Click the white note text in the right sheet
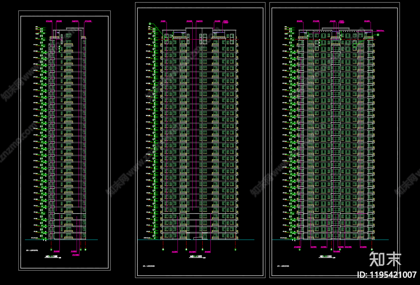420x285 pixels. pyautogui.click(x=283, y=266)
